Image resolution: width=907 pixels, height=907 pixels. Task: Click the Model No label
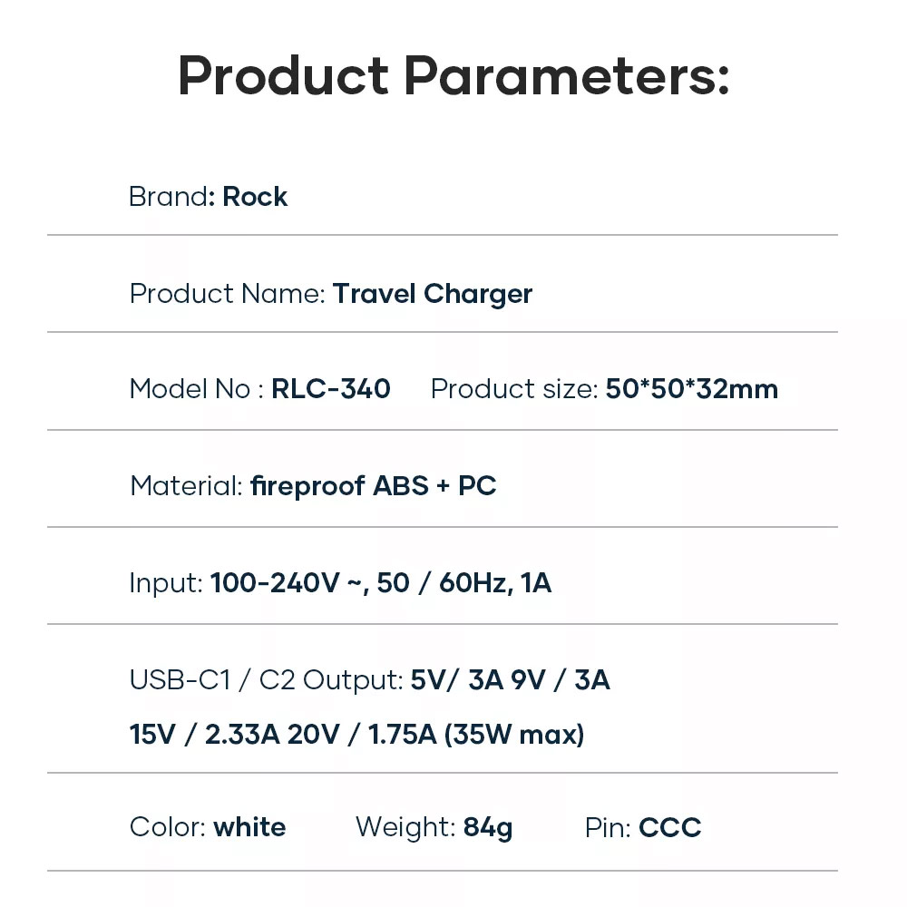click(x=196, y=389)
